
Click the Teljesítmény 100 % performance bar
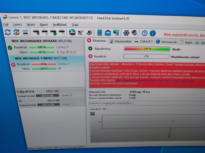pyautogui.click(x=147, y=49)
